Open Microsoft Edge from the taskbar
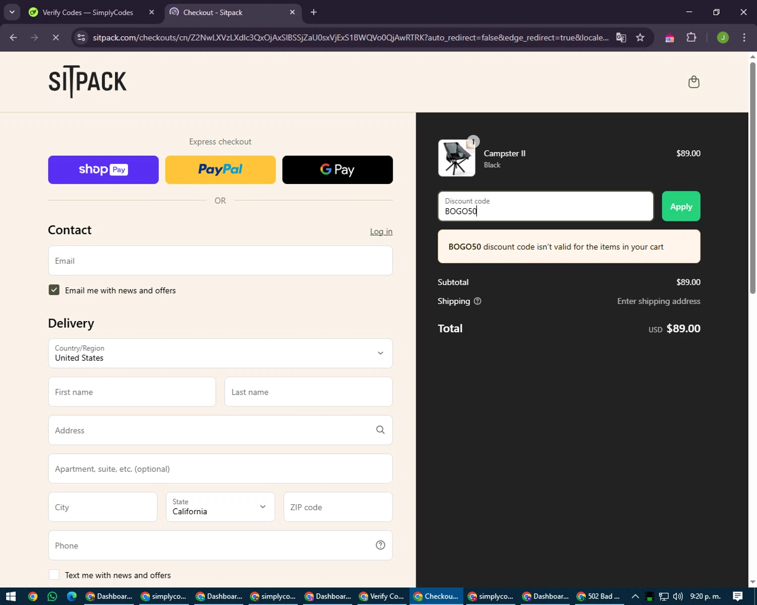 point(72,596)
